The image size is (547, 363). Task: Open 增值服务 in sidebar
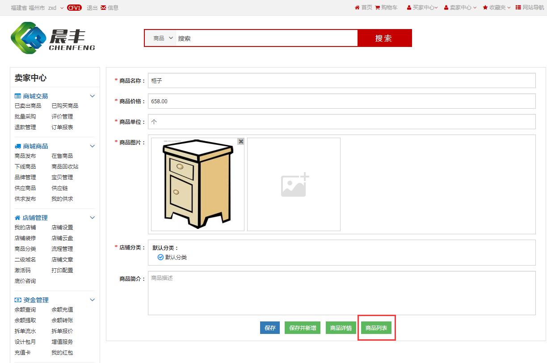(x=62, y=342)
